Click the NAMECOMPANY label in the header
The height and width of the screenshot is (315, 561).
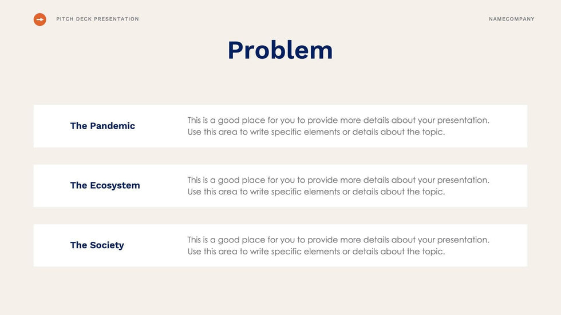click(511, 19)
